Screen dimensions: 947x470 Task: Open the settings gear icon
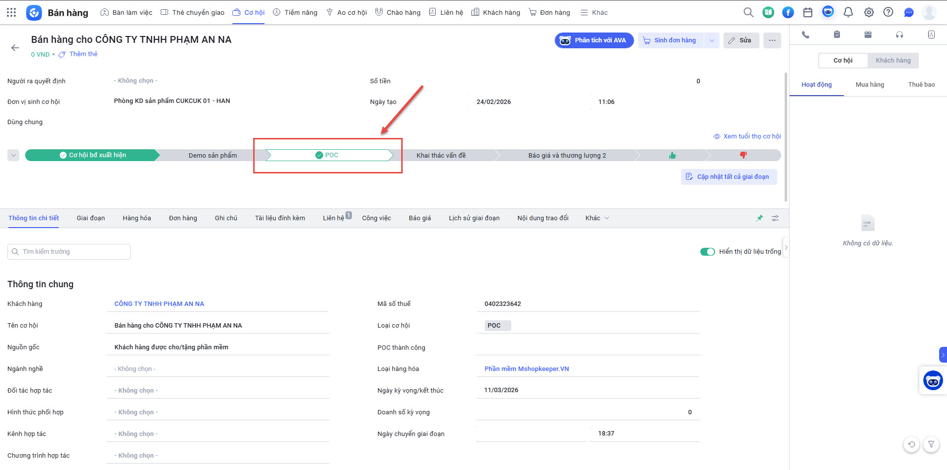click(869, 12)
